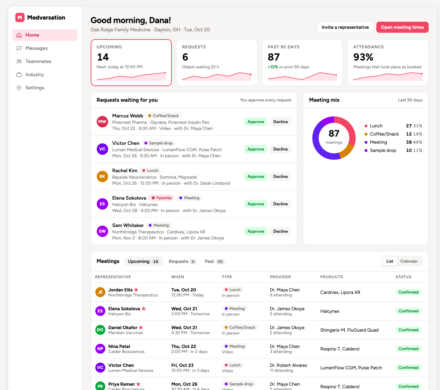This screenshot has height=390, width=440.
Task: Click the Lunch red legend dot
Action: coord(366,126)
